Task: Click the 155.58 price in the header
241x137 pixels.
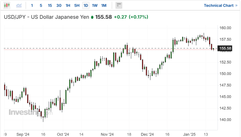Action: coord(103,17)
